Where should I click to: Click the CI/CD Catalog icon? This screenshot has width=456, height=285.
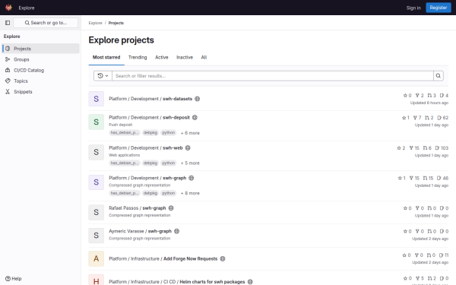[8, 70]
